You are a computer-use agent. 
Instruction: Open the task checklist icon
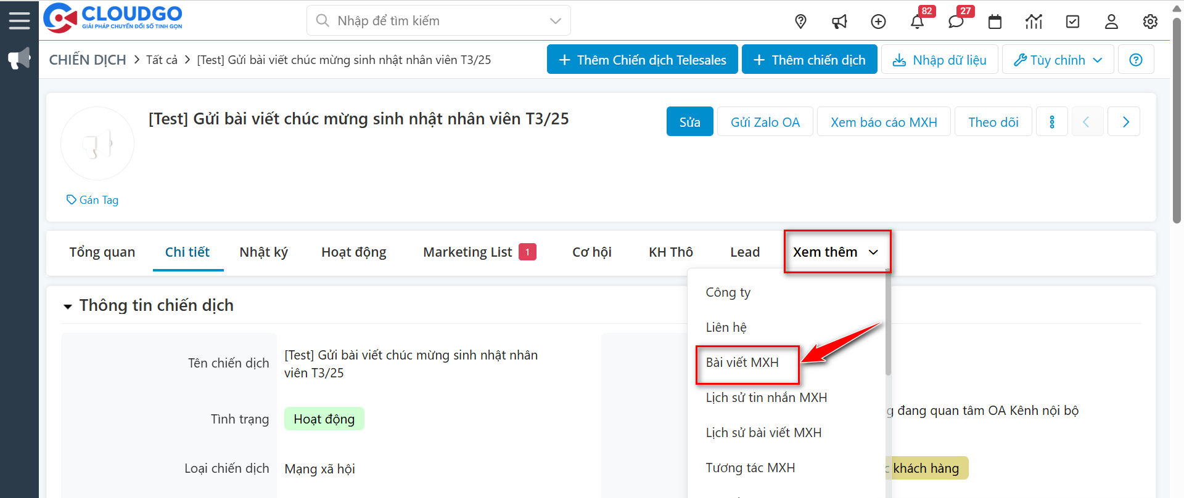click(x=1072, y=22)
